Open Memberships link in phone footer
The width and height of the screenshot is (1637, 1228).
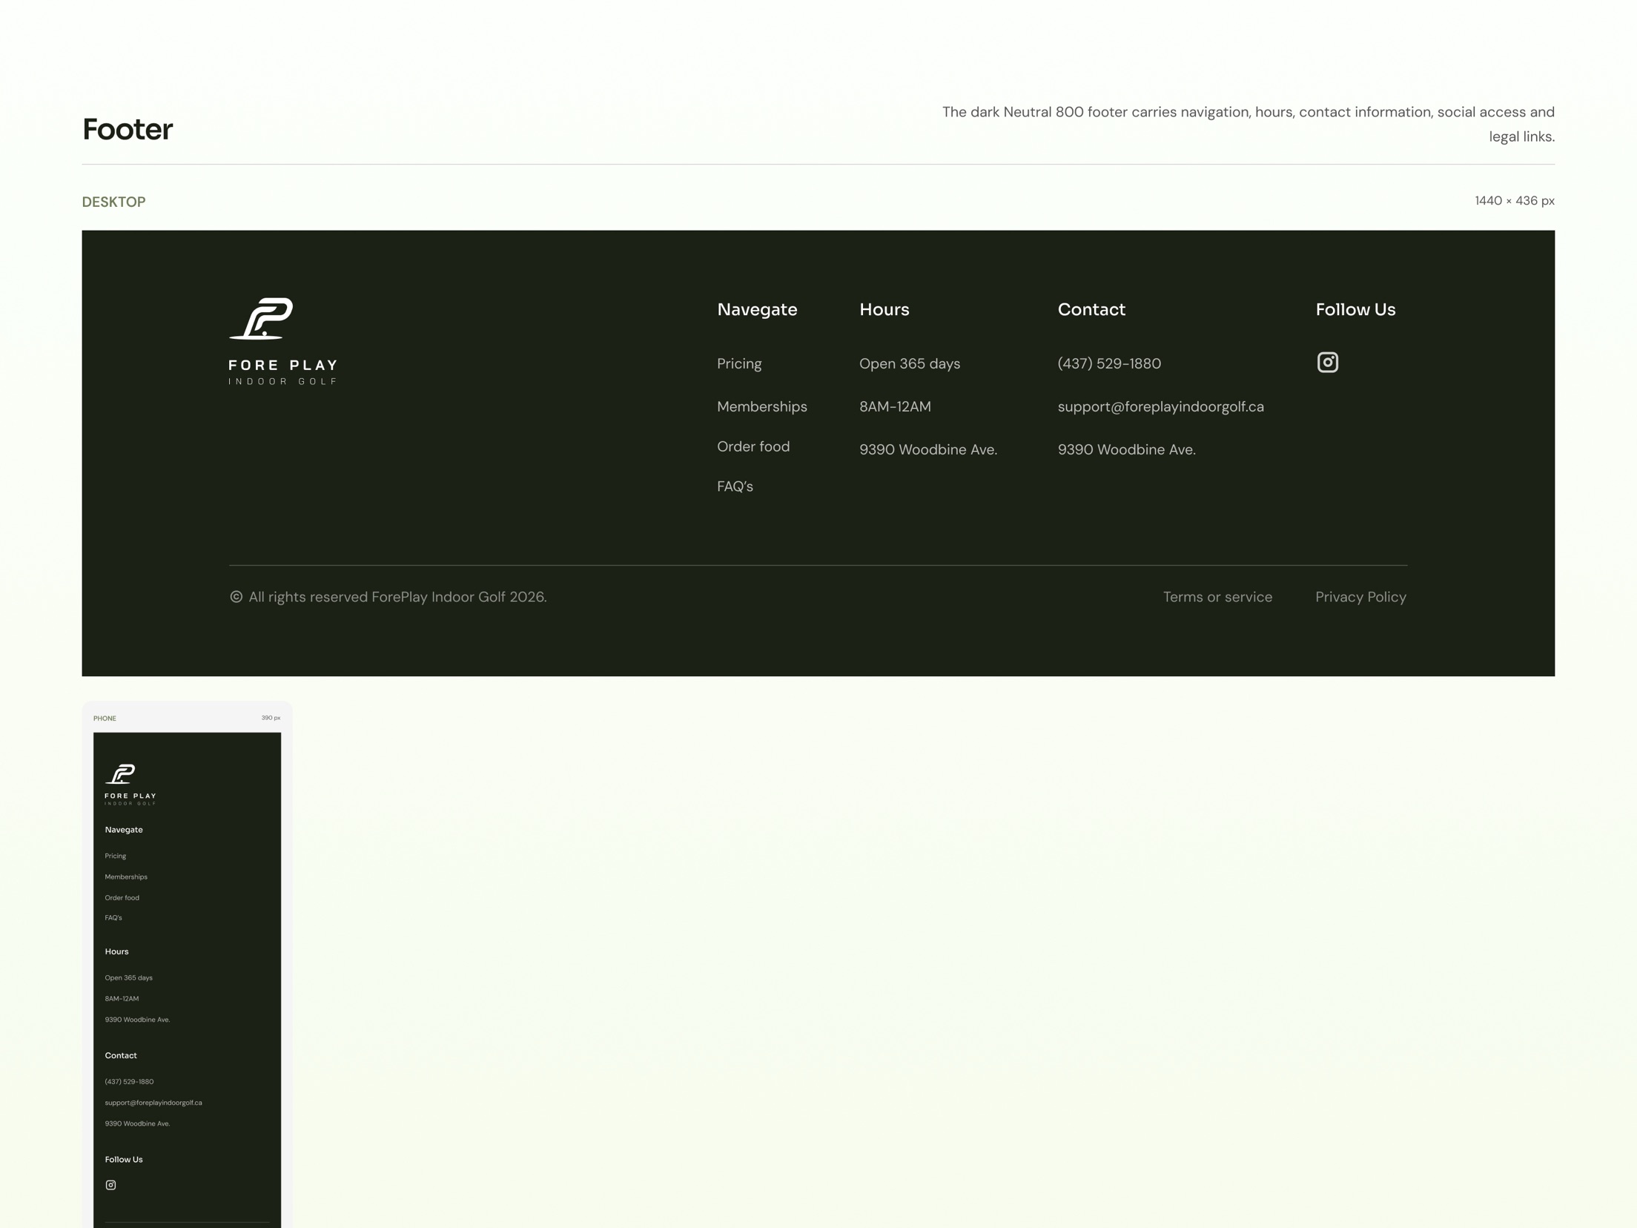(x=126, y=877)
